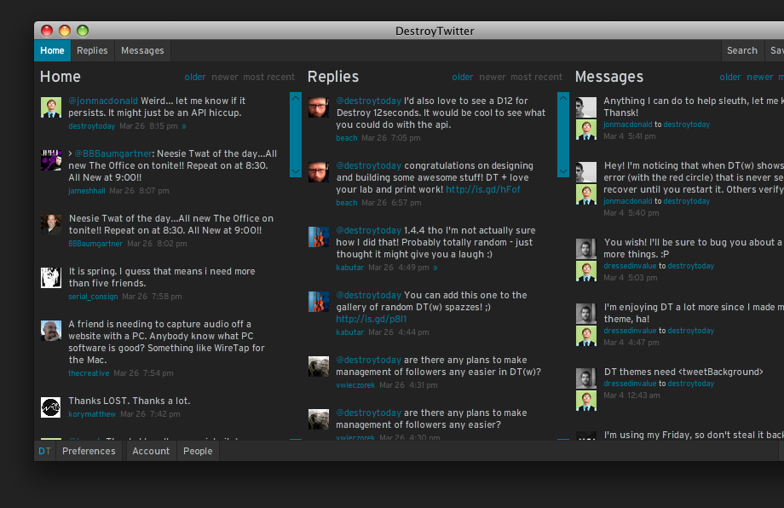
Task: Open vwieczorek username link at 4:31 pm
Action: point(355,385)
